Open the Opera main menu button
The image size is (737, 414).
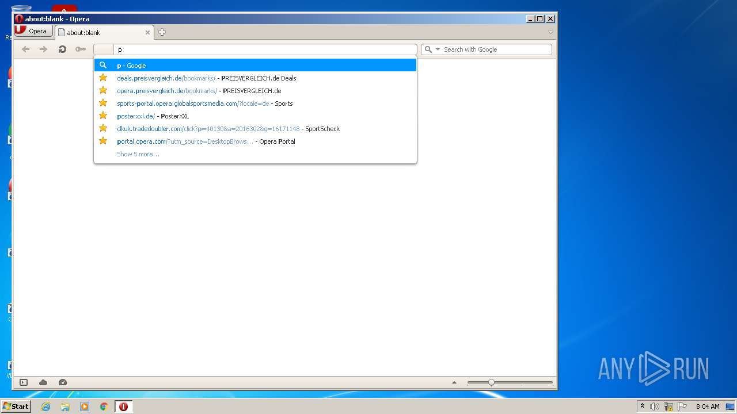click(x=34, y=32)
